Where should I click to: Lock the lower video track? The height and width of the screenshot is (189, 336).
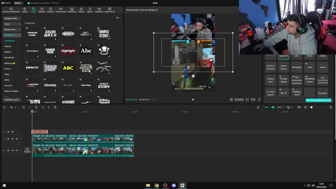pyautogui.click(x=8, y=150)
